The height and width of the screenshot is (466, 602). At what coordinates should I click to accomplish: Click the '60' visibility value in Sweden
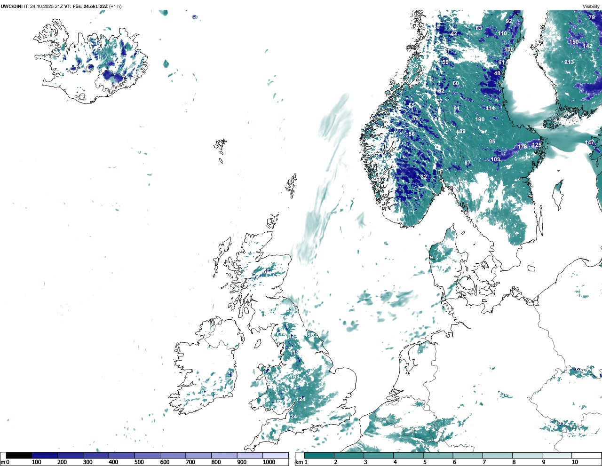(x=456, y=84)
